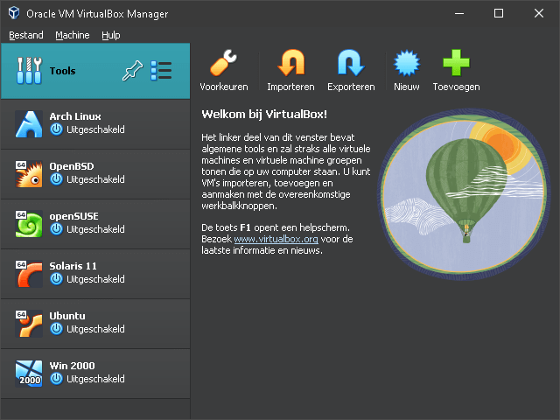The height and width of the screenshot is (420, 560).
Task: Click the Exporteren blue arrow icon
Action: click(x=351, y=63)
